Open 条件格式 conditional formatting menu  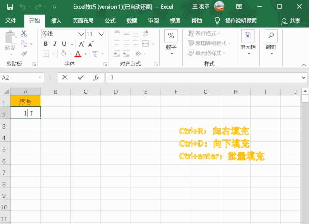pyautogui.click(x=204, y=33)
